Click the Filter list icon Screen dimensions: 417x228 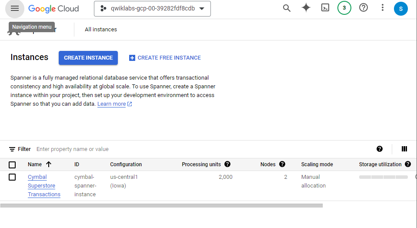click(12, 149)
